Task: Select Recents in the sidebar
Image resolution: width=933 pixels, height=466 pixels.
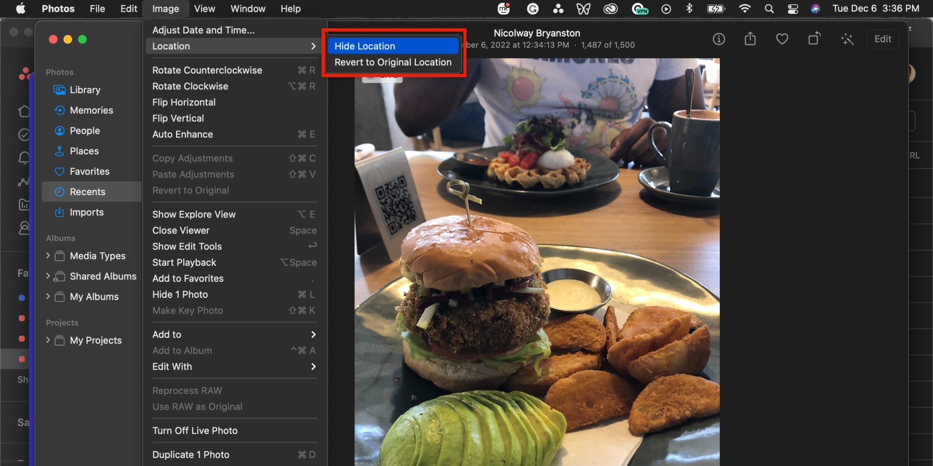Action: click(x=92, y=192)
